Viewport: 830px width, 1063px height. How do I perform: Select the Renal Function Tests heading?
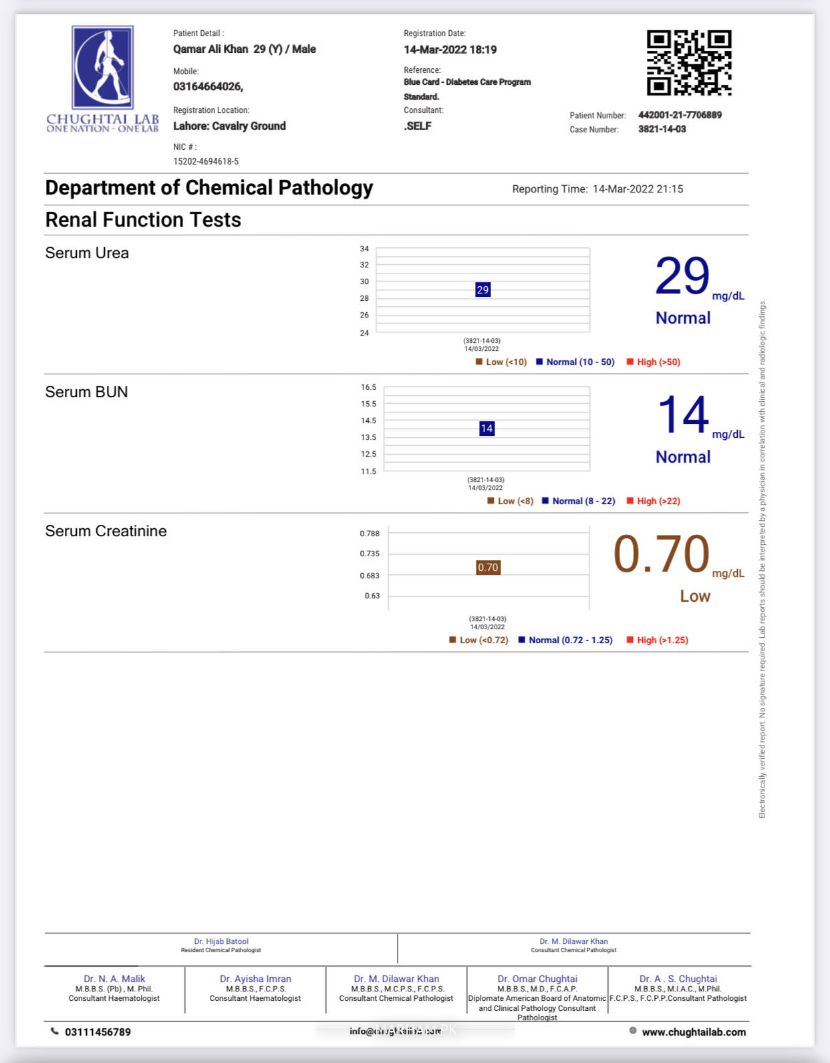click(x=143, y=220)
